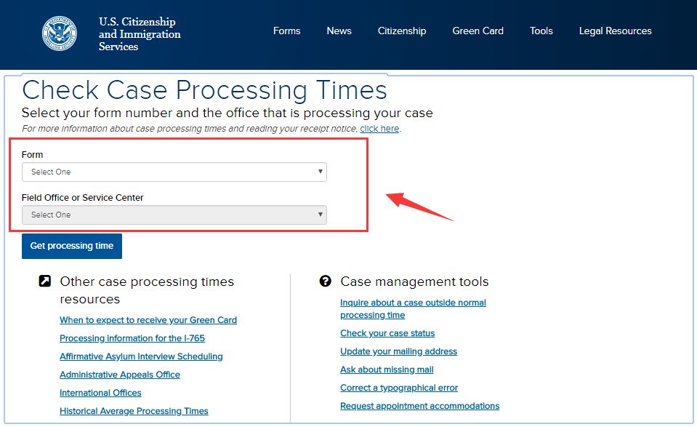Viewport: 697px width, 427px height.
Task: Open the News menu item
Action: click(x=339, y=31)
